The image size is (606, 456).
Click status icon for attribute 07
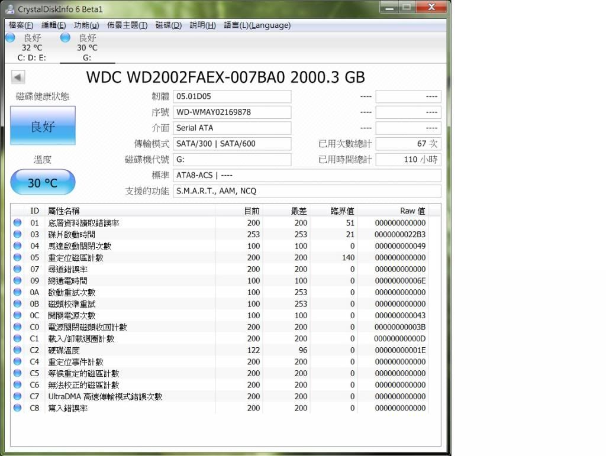click(x=17, y=269)
